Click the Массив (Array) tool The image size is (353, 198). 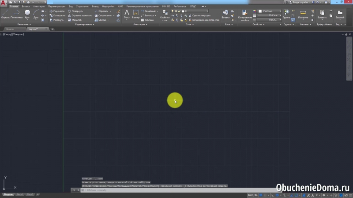point(101,20)
